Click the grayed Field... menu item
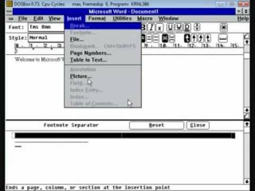This screenshot has width=255, height=191. [103, 83]
